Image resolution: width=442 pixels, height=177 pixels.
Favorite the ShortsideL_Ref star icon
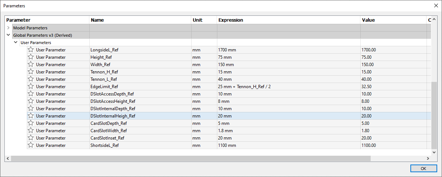(31, 145)
